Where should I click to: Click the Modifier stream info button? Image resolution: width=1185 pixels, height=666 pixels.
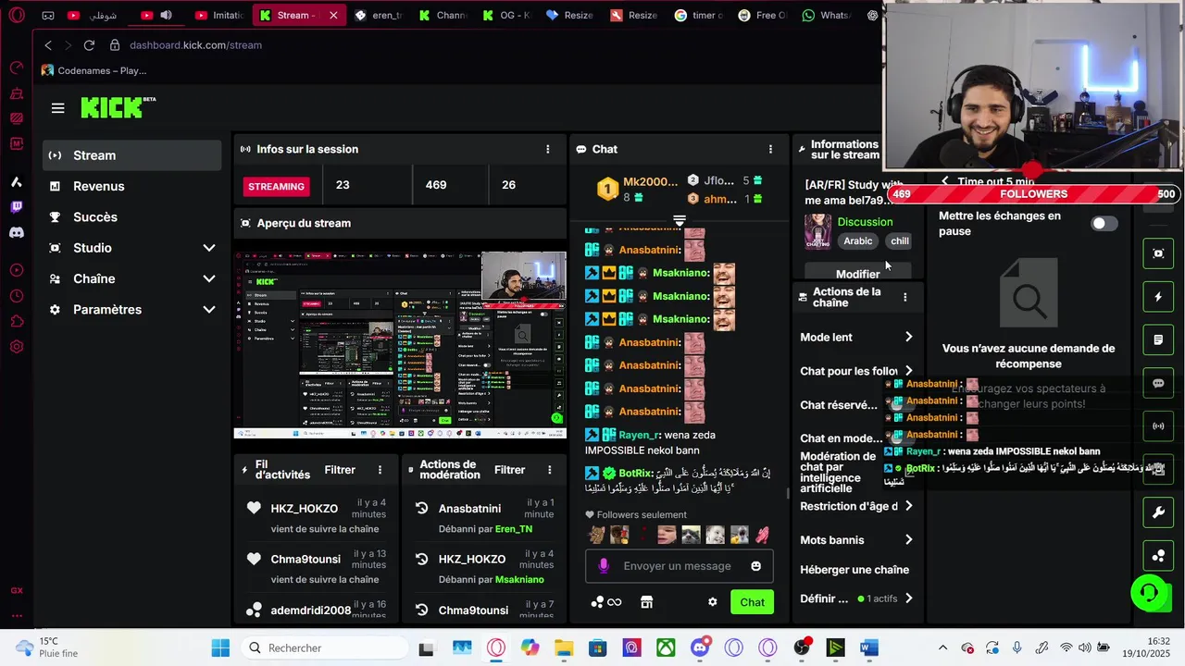coord(857,274)
